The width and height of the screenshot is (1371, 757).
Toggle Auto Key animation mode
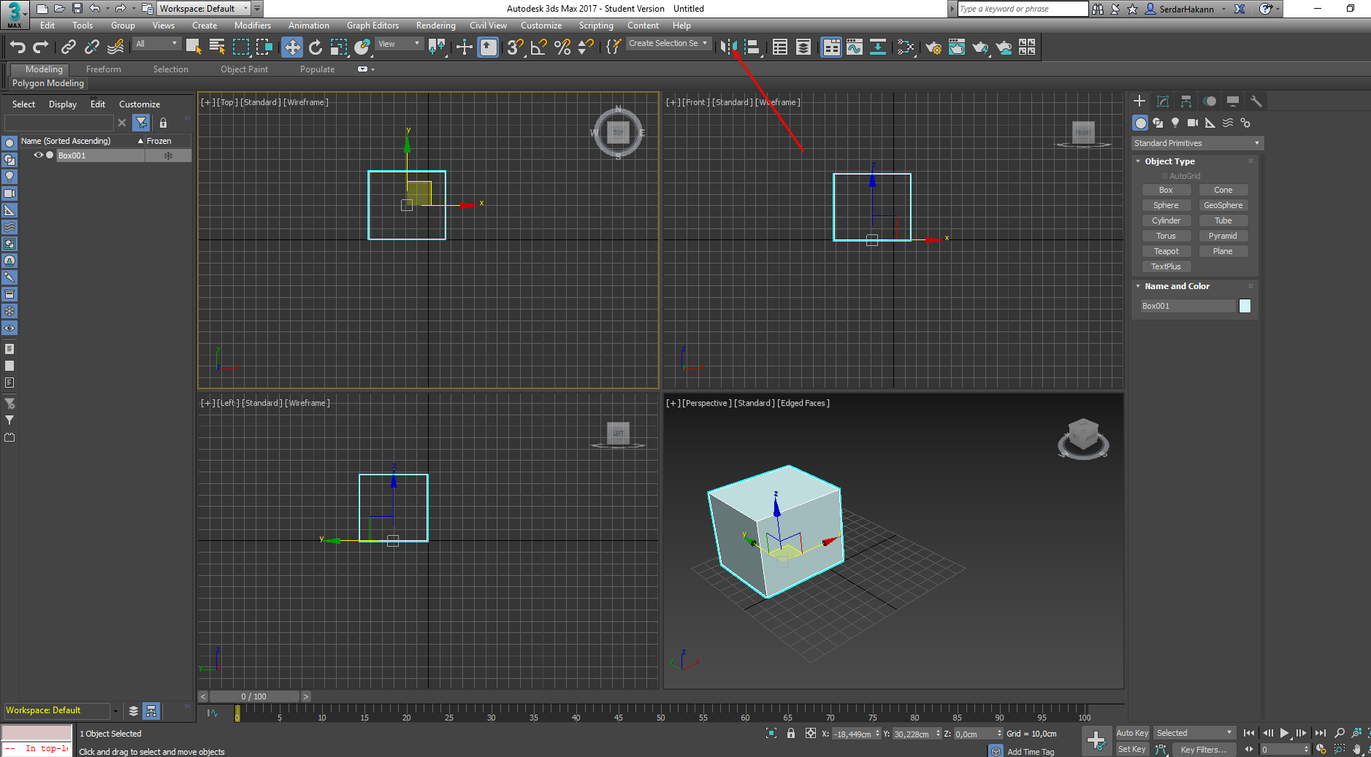coord(1132,733)
